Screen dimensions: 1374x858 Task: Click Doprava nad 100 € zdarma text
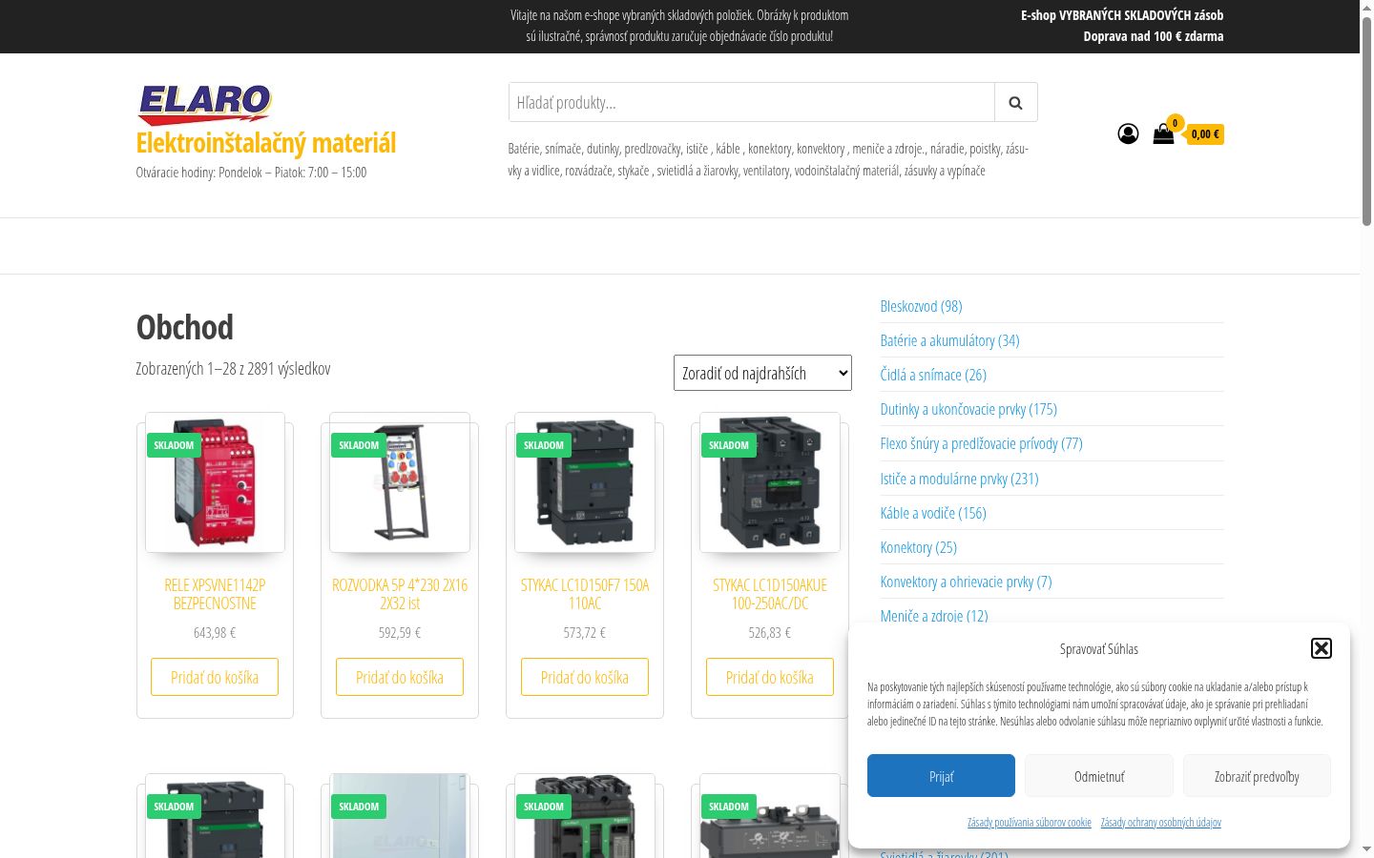1154,36
